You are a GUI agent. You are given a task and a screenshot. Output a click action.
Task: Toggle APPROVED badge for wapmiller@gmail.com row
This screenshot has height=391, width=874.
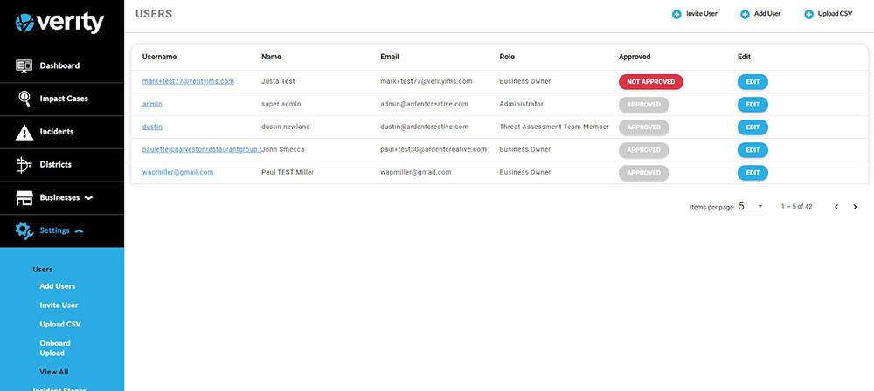pyautogui.click(x=643, y=173)
